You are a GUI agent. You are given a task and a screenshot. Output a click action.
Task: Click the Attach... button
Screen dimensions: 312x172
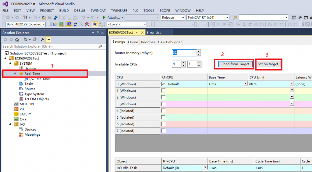pyautogui.click(x=113, y=17)
